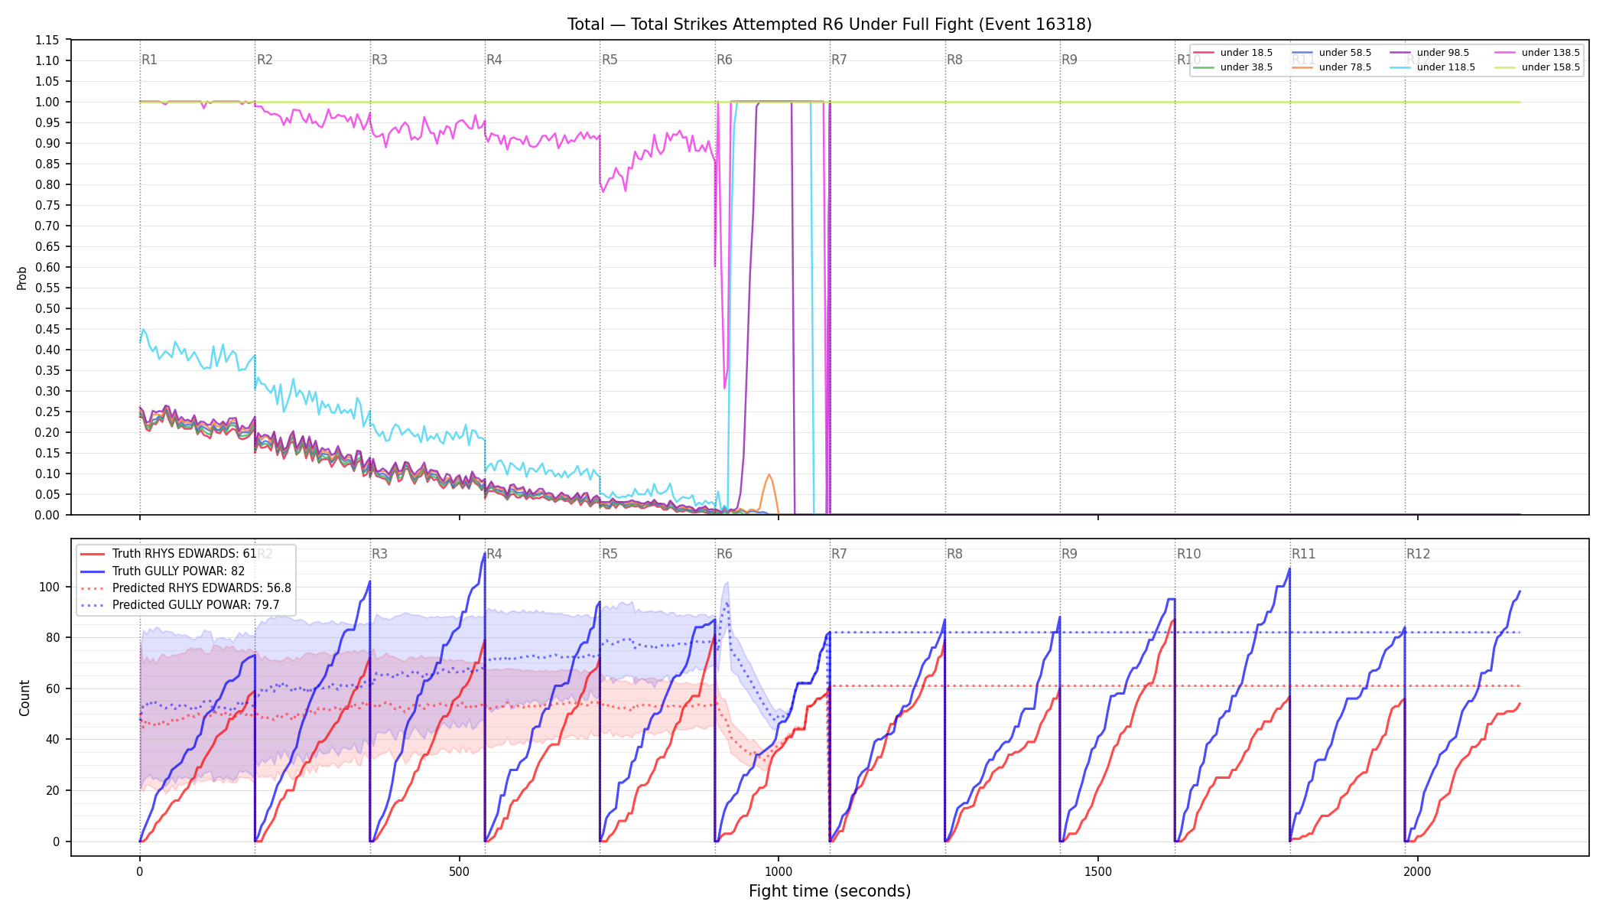Click the red solid line sample for Truth RHYS EDWARDS
This screenshot has width=1606, height=918.
coord(93,554)
